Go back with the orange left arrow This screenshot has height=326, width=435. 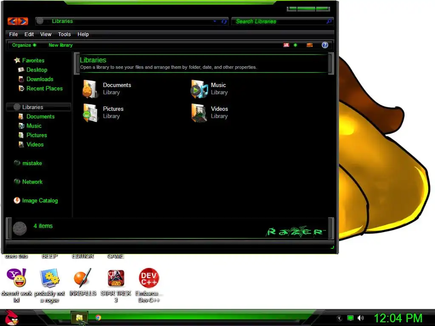click(12, 21)
